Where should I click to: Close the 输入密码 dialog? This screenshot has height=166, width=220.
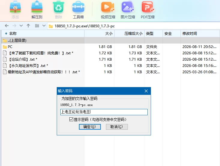[x=146, y=91]
